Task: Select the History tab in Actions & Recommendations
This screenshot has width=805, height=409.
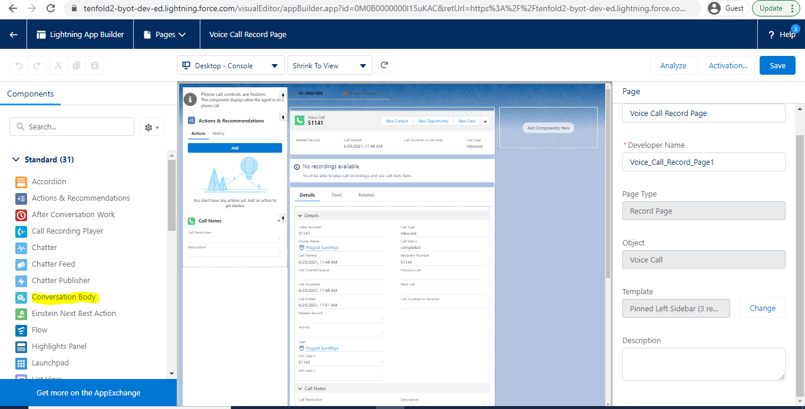Action: tap(219, 134)
